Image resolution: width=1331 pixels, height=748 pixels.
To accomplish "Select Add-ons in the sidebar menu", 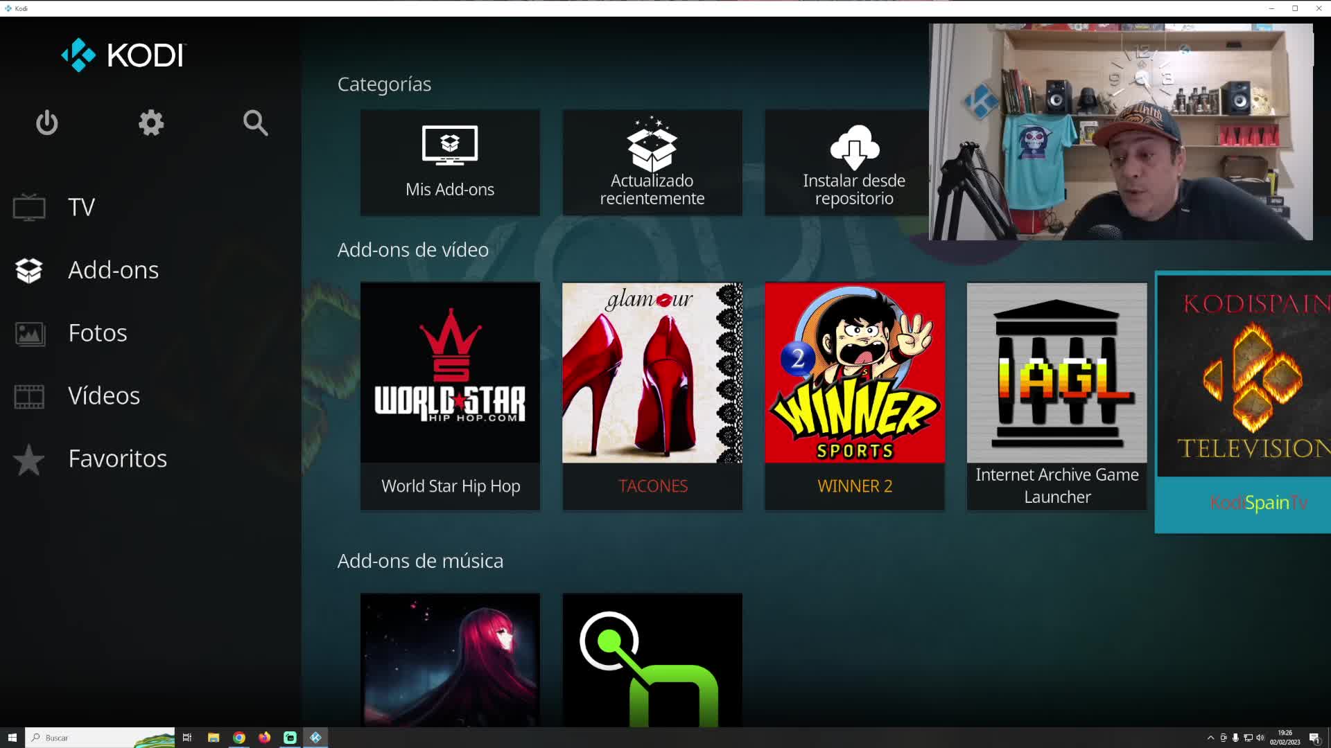I will (113, 270).
